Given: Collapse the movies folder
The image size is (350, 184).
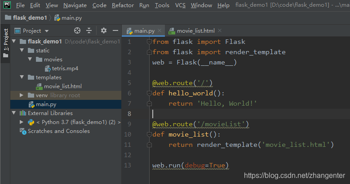Looking at the screenshot, I should tap(30, 59).
